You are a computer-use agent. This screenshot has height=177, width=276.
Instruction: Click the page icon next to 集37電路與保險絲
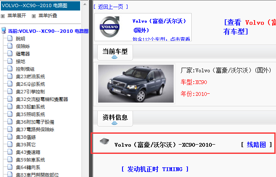(x=10, y=129)
